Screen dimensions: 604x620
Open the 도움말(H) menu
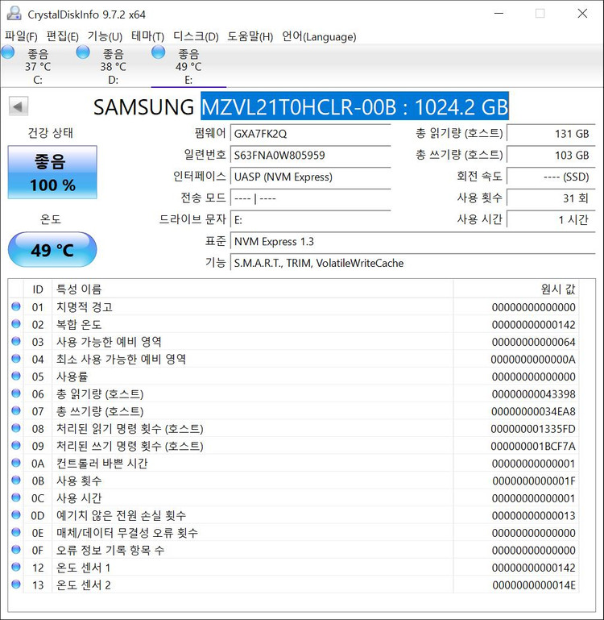(x=250, y=36)
